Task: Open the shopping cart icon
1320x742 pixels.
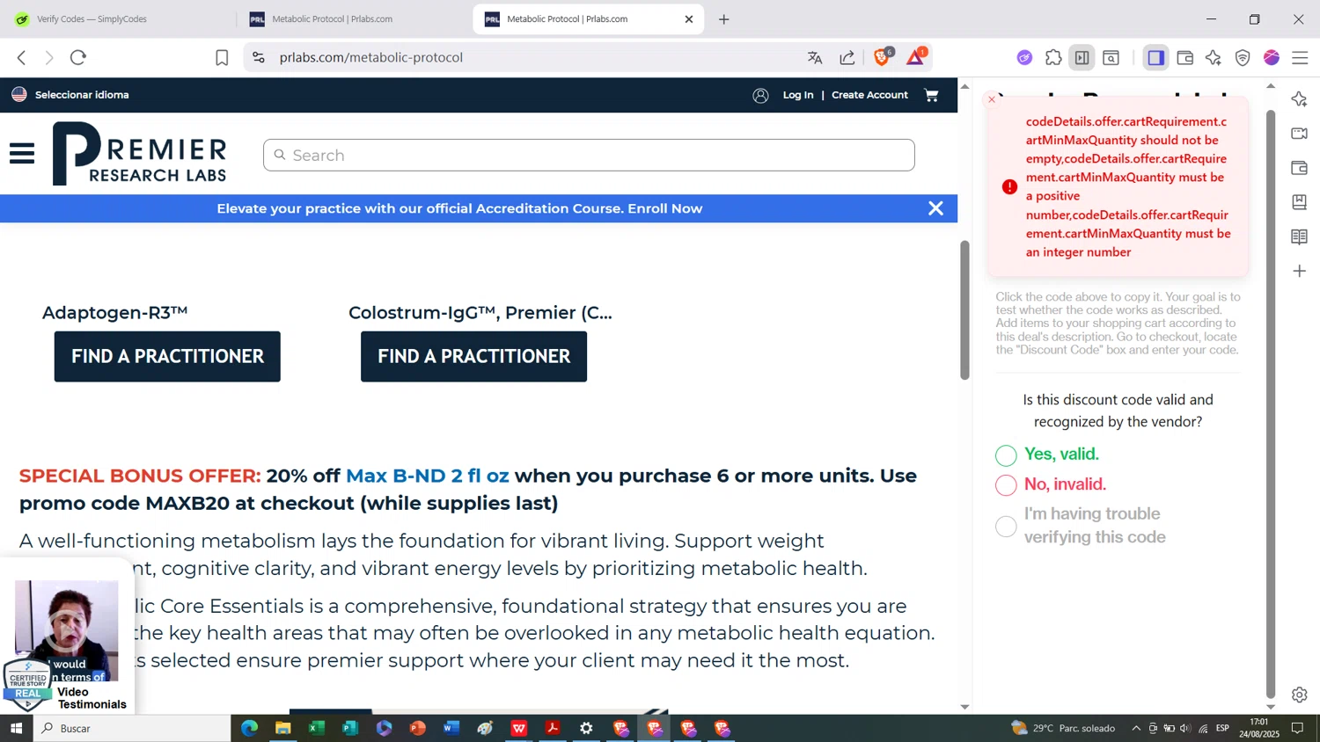Action: pos(931,95)
